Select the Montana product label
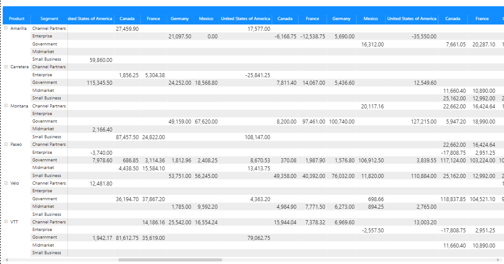Screen dimensions: 504x264 pos(19,106)
